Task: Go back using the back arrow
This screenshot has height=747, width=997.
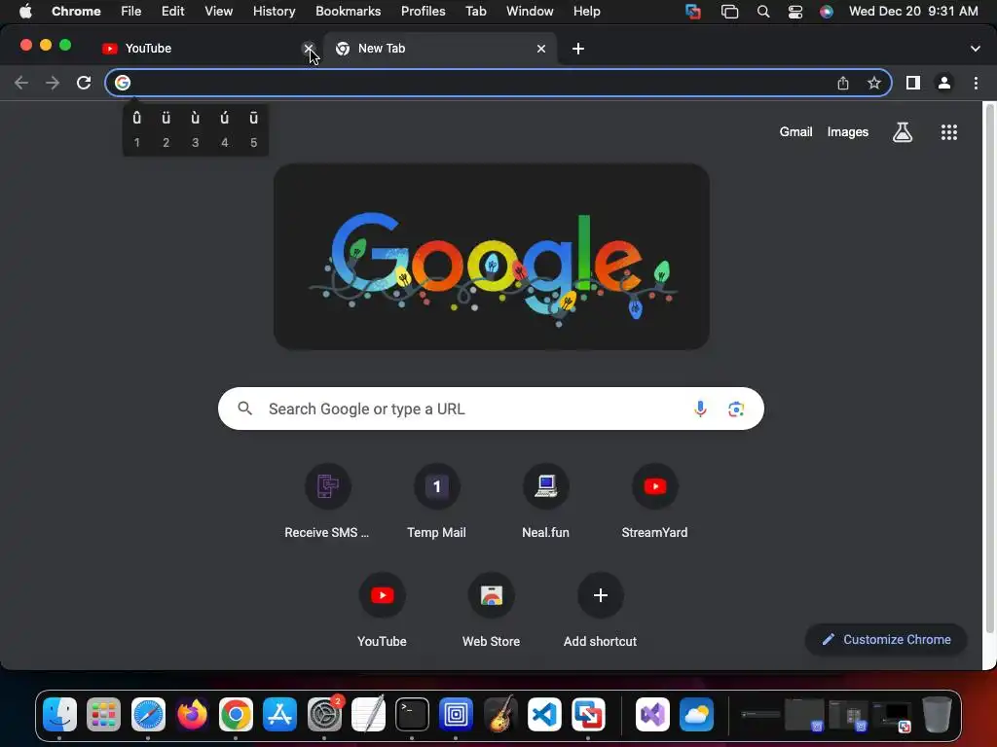Action: [x=21, y=83]
